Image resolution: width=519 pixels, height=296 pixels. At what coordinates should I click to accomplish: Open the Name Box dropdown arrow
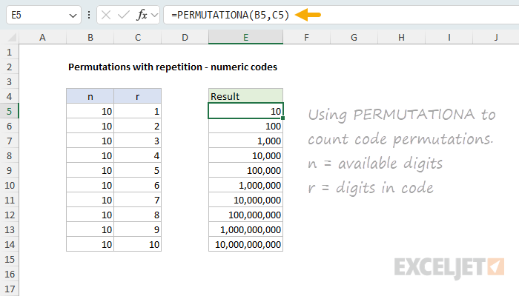[73, 16]
